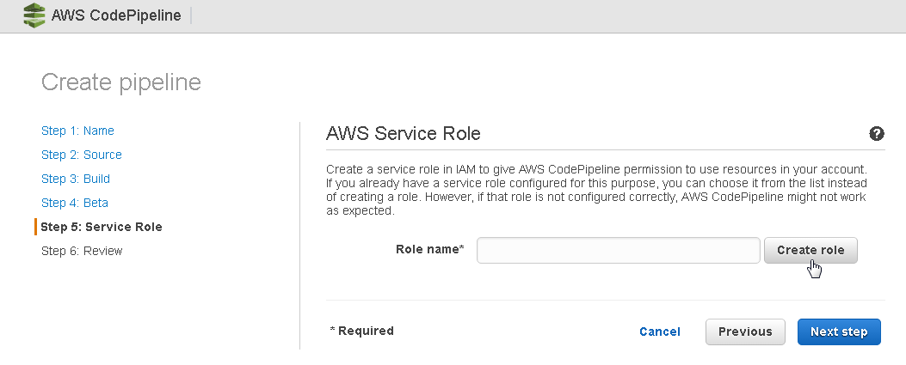Open Step 3: Build

[76, 179]
